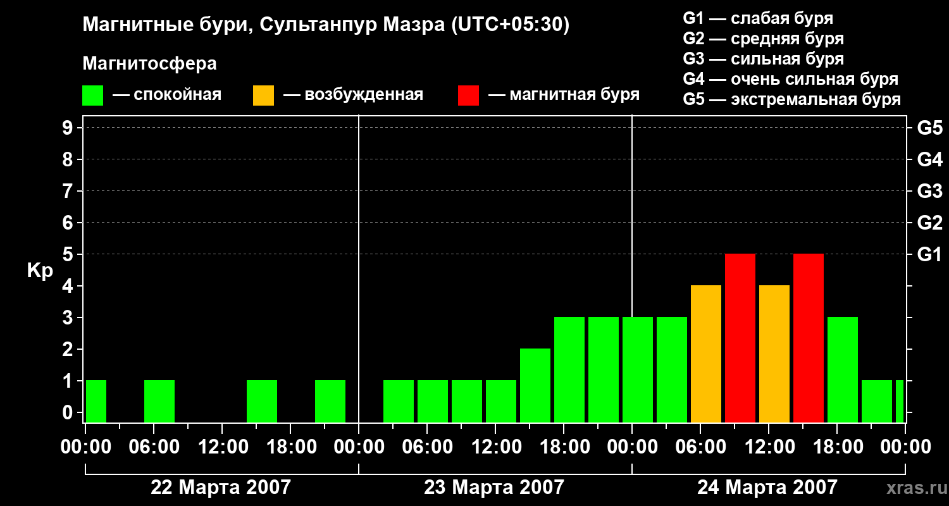Click the "12:00" time label above 22 Марта
The height and width of the screenshot is (506, 949).
coord(222,447)
